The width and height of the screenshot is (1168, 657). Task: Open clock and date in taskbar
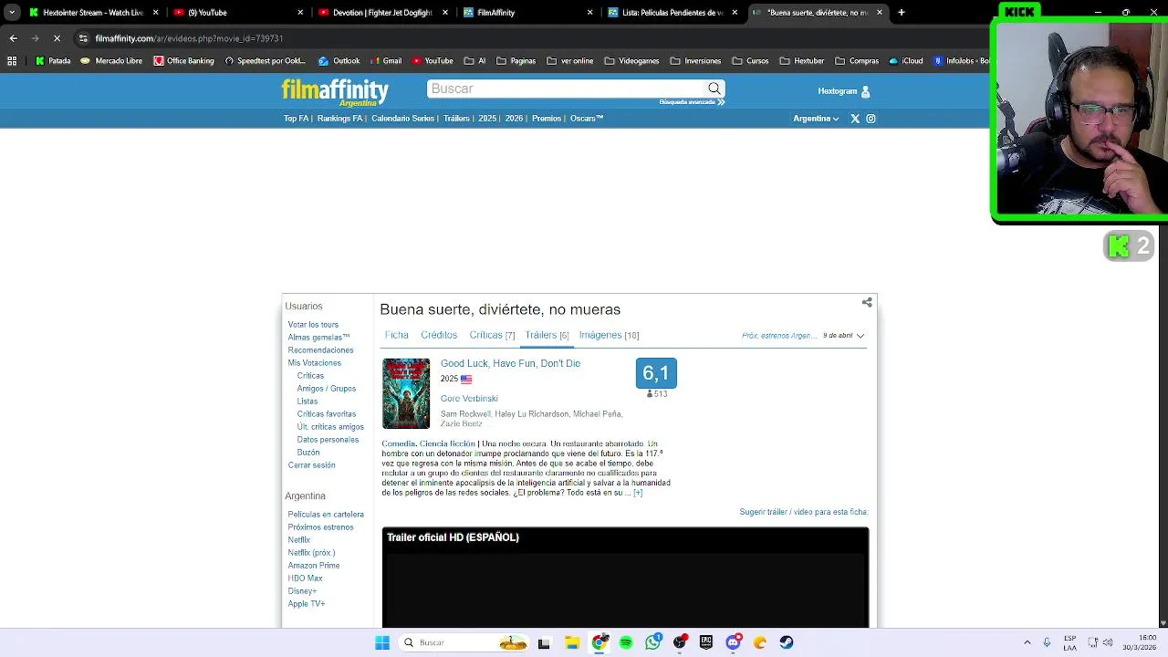[x=1142, y=642]
